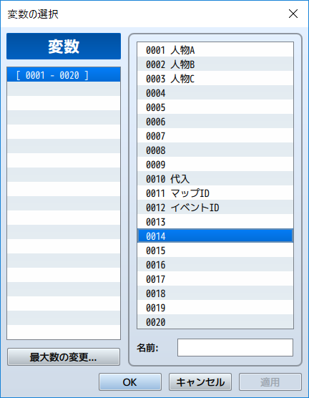Image resolution: width=309 pixels, height=398 pixels.
Task: Select variable row 0004
Action: click(215, 92)
